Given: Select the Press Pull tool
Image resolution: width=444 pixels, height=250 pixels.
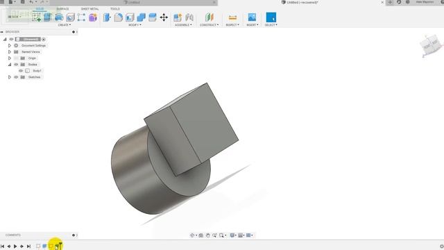Looking at the screenshot, I should (107, 17).
